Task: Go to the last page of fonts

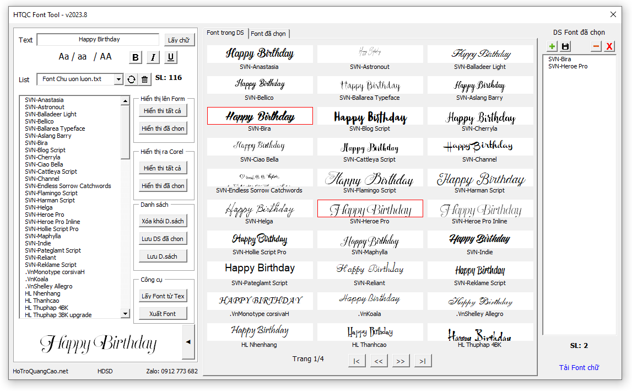Action: (x=423, y=361)
